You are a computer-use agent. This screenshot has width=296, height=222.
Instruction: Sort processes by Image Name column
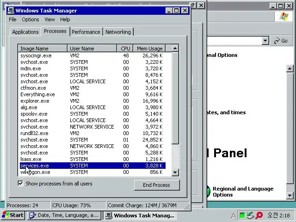click(x=43, y=49)
